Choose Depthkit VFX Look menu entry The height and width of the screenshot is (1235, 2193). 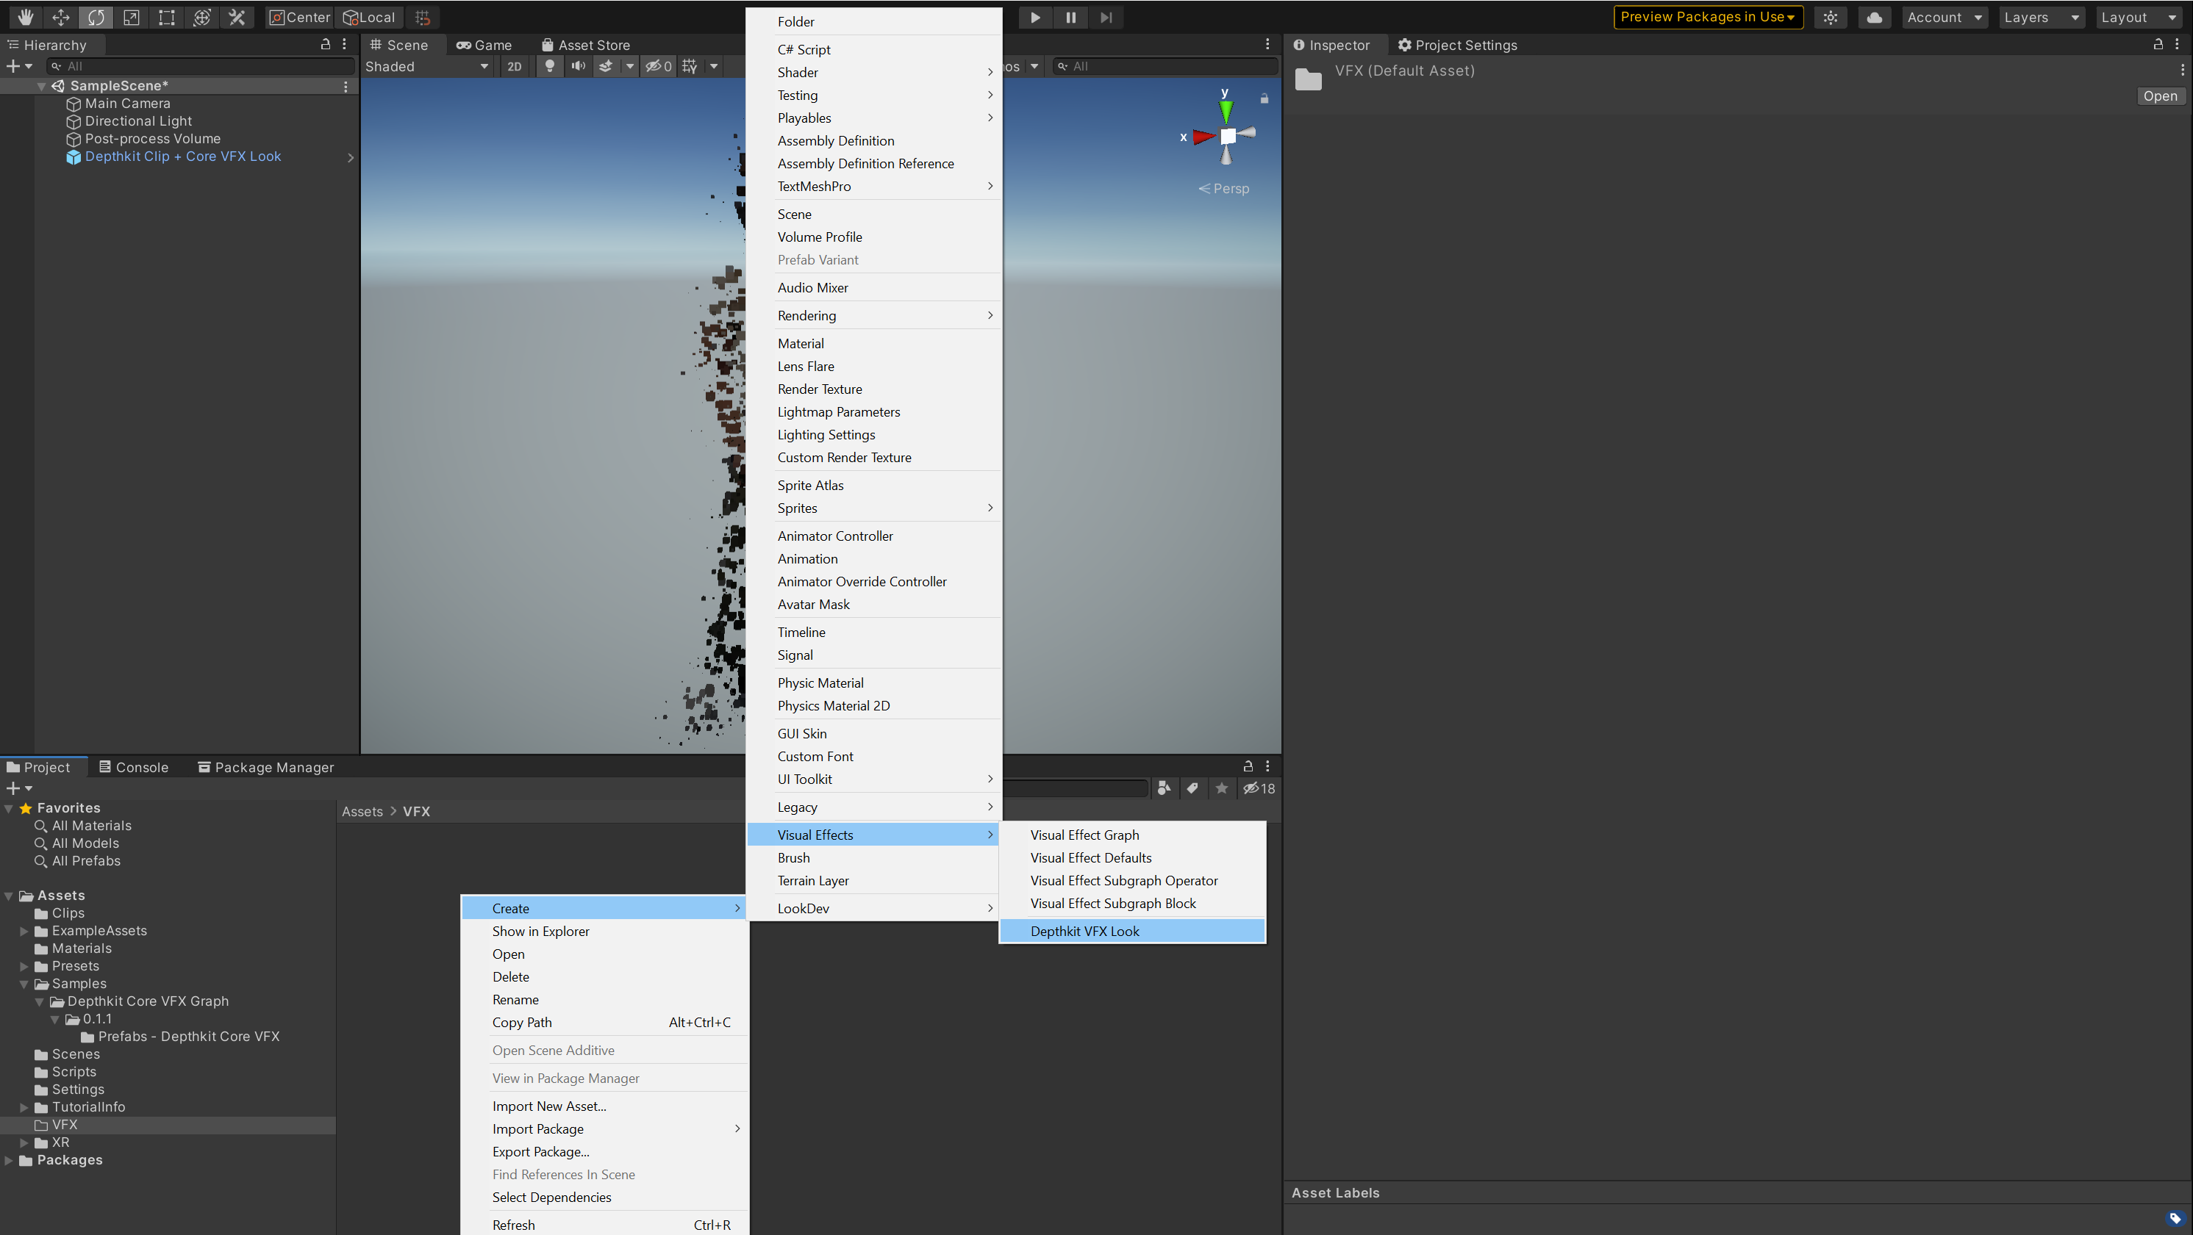pos(1084,931)
